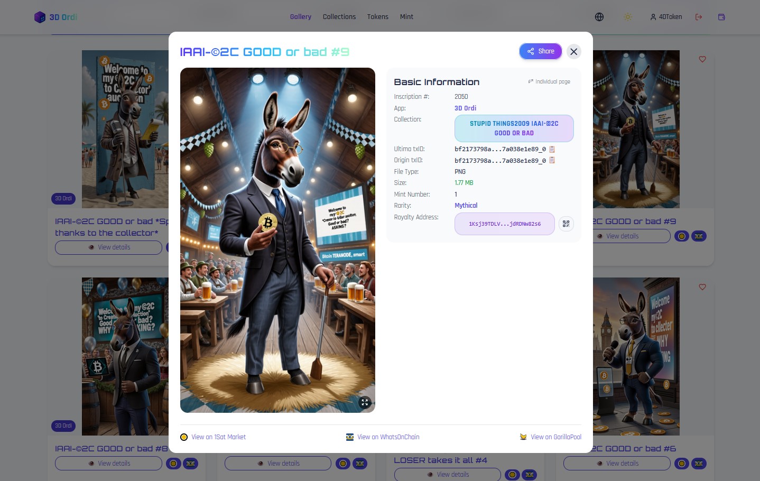Show royalty address QR code
This screenshot has width=760, height=481.
pos(566,224)
